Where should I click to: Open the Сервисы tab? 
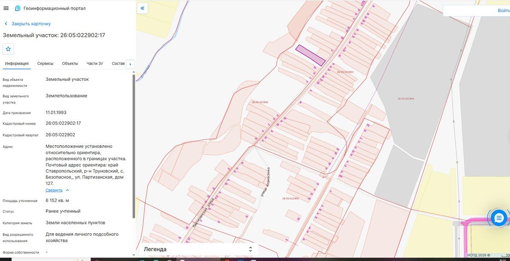[x=45, y=64]
